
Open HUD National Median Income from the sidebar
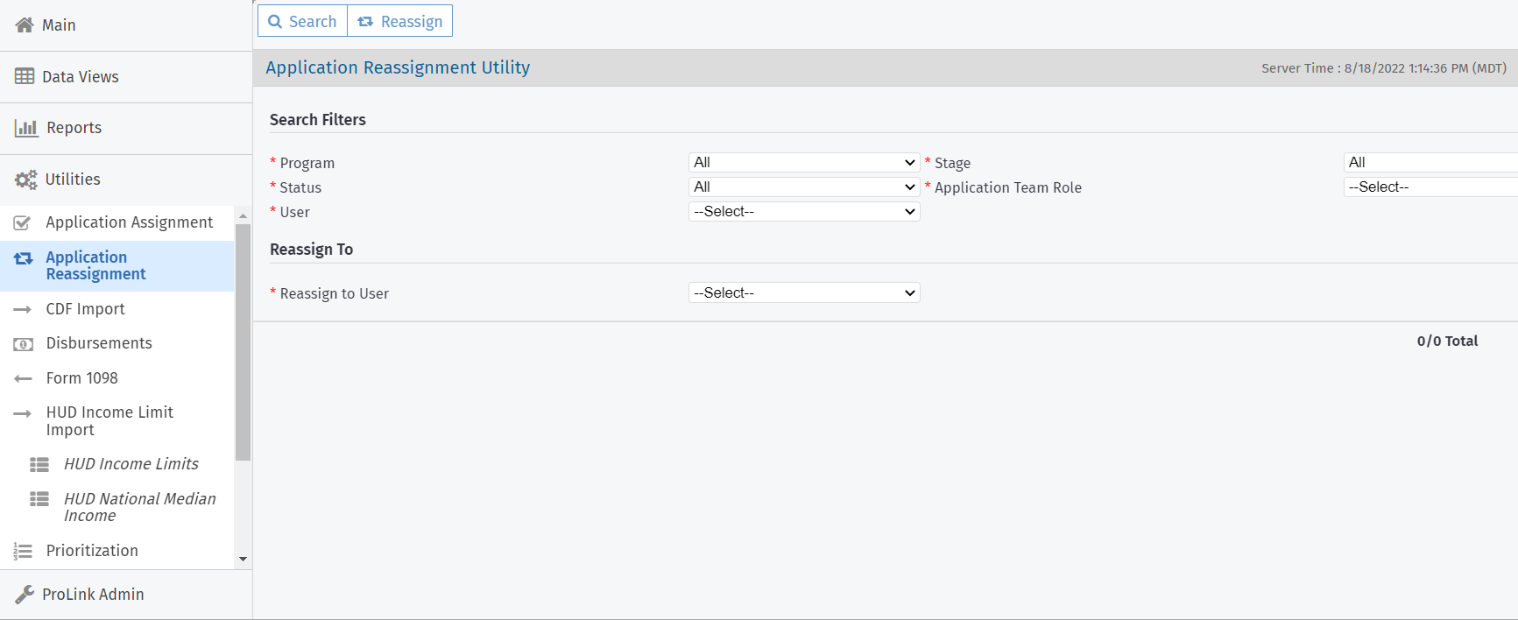tap(139, 506)
